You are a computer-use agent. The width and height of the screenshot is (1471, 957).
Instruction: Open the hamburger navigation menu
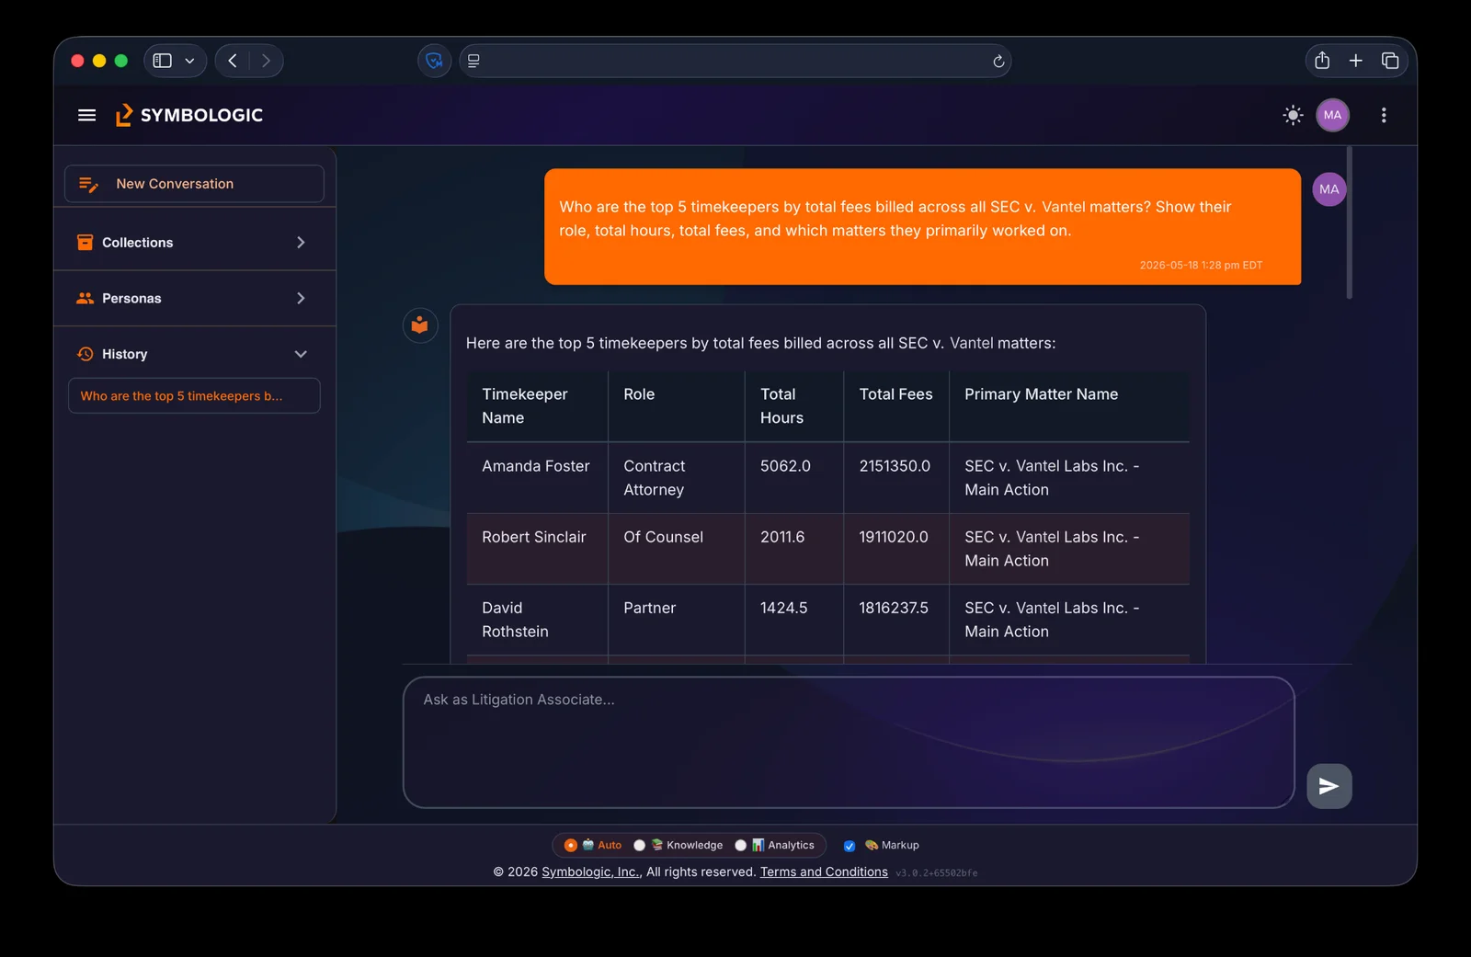(x=87, y=115)
